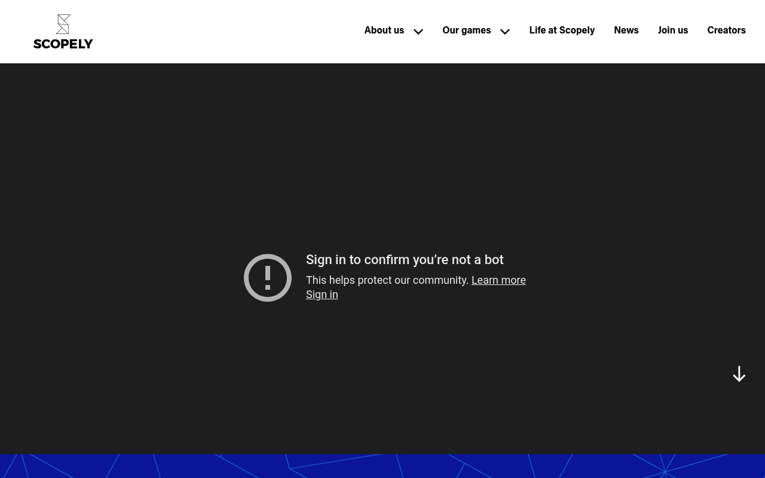Open the Our games menu

(466, 30)
